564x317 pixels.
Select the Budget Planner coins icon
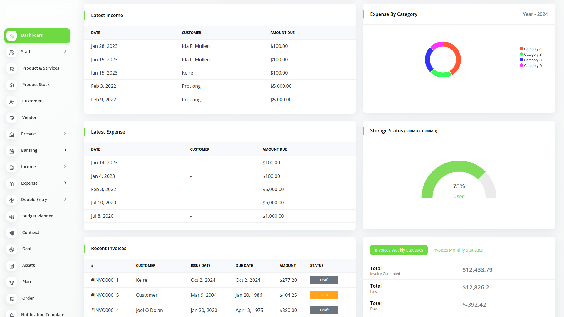coord(11,217)
